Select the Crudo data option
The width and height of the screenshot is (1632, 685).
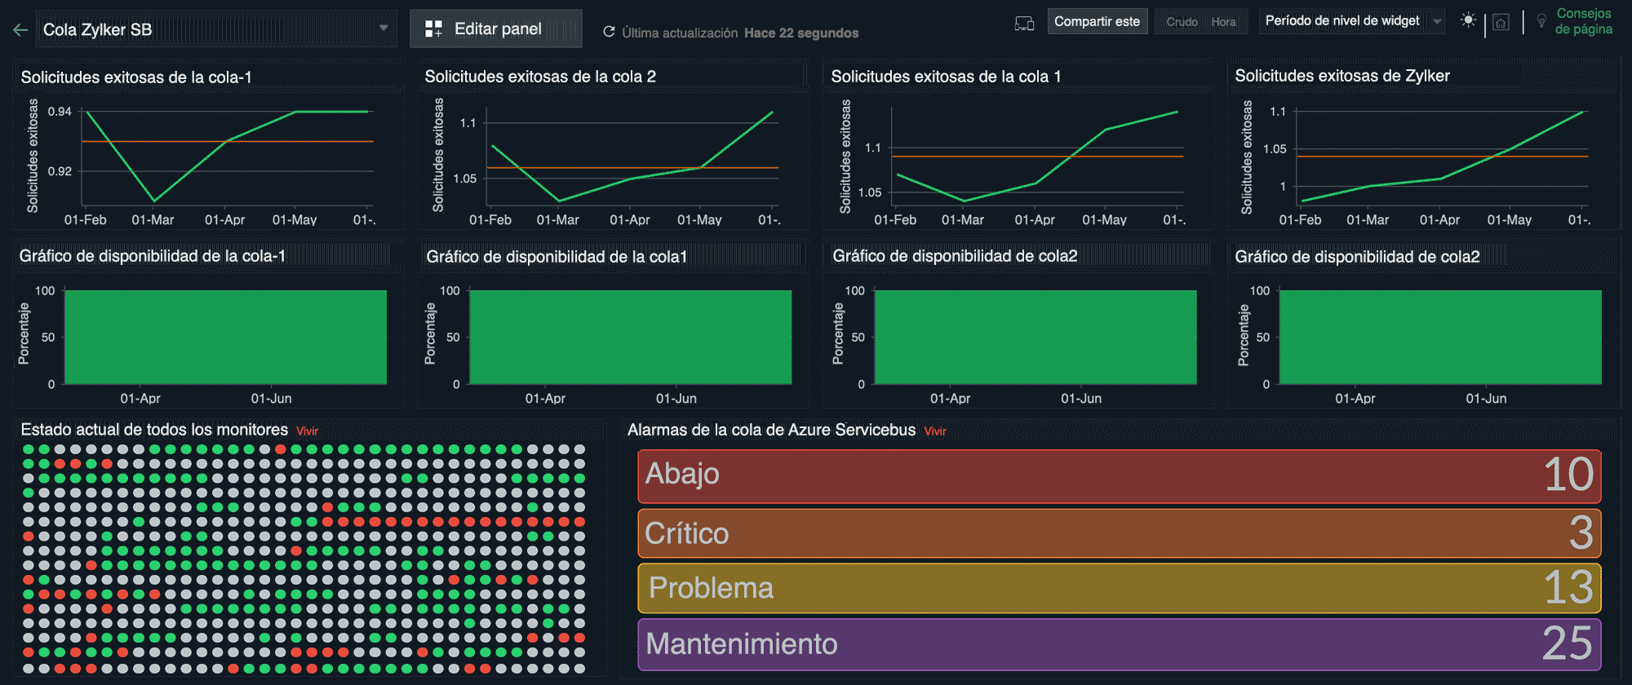point(1182,22)
